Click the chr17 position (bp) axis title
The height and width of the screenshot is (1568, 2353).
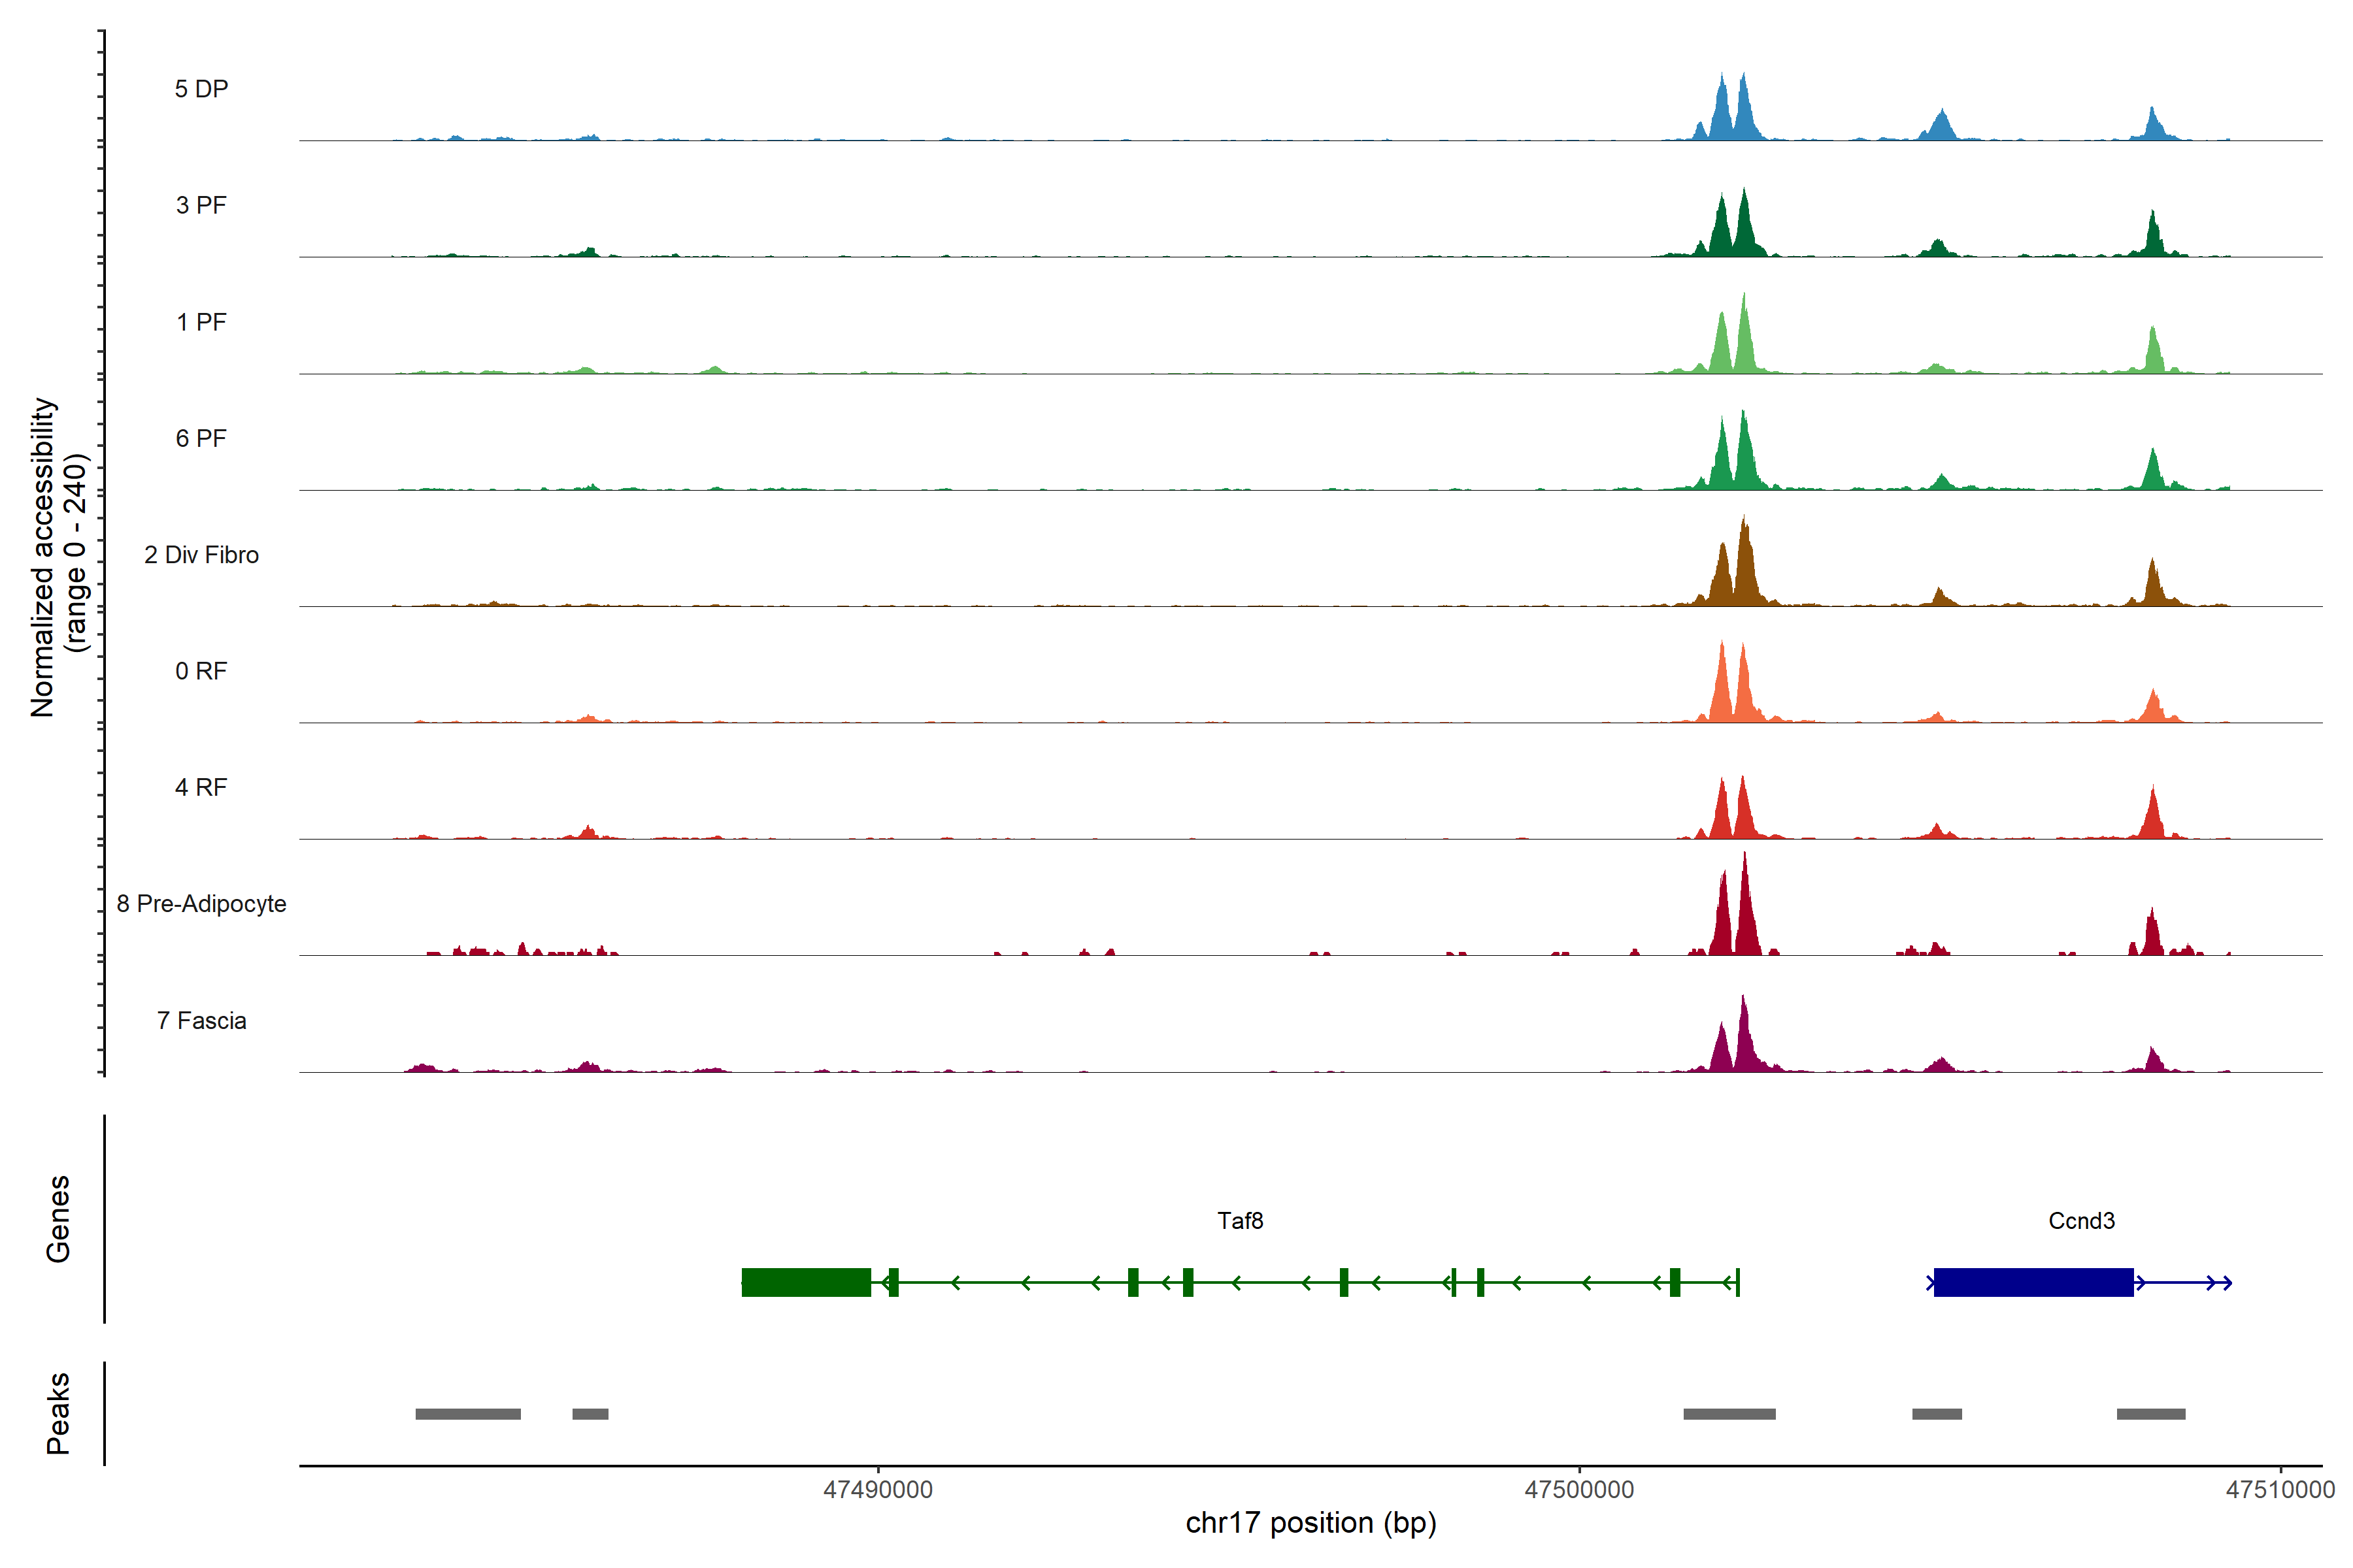click(1310, 1523)
